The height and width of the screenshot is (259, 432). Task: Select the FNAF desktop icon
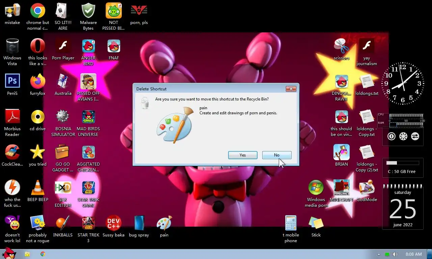114,50
